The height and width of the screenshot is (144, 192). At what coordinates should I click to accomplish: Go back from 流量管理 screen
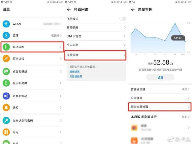[x=133, y=10]
